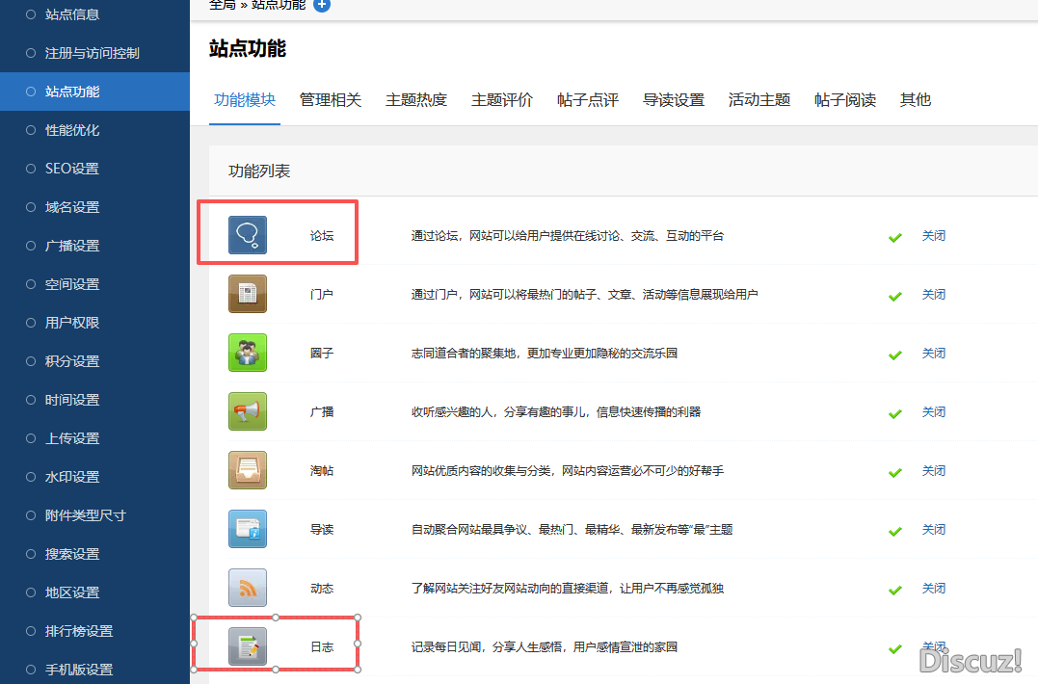Click the 广播 megaphone icon

pos(248,411)
